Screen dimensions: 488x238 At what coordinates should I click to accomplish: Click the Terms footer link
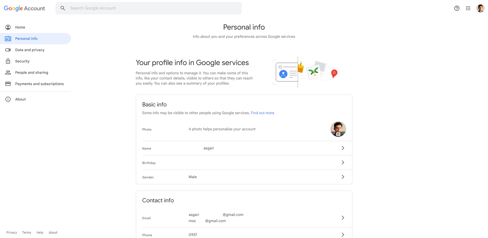(26, 232)
